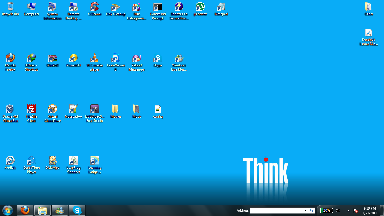
Task: Launch µTorrent from the desktop
Action: tap(200, 7)
